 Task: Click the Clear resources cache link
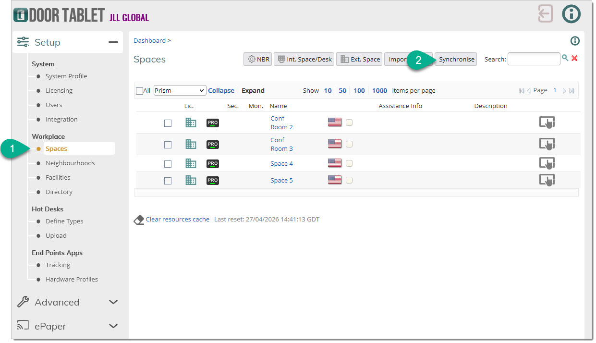(x=177, y=219)
